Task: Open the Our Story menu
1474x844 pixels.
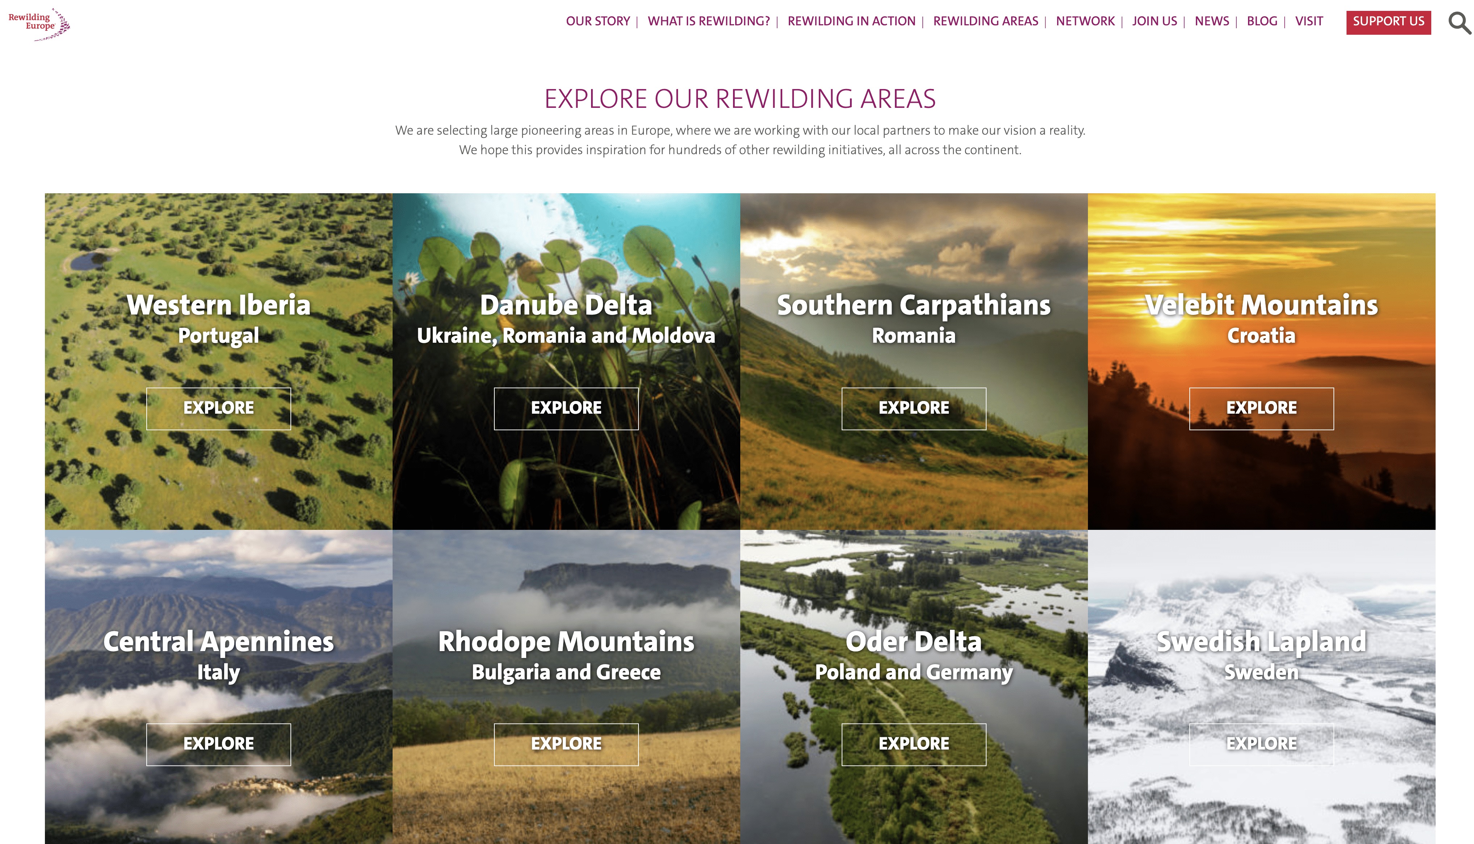Action: tap(597, 21)
